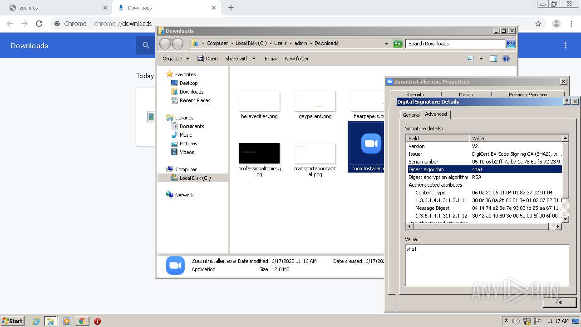Click Users in the address path
Screen dimensions: 581x327
coord(281,43)
